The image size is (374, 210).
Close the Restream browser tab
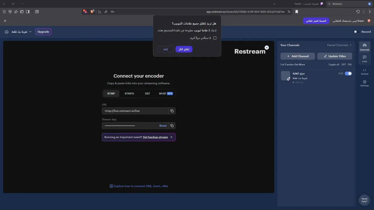pyautogui.click(x=329, y=4)
